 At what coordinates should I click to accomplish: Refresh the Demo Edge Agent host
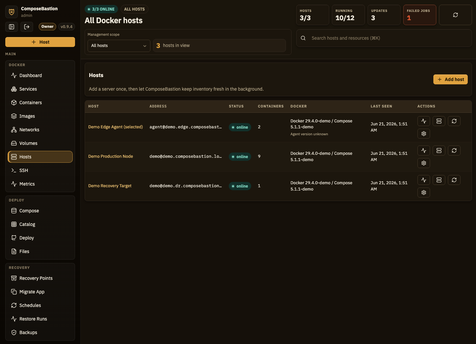pos(454,121)
